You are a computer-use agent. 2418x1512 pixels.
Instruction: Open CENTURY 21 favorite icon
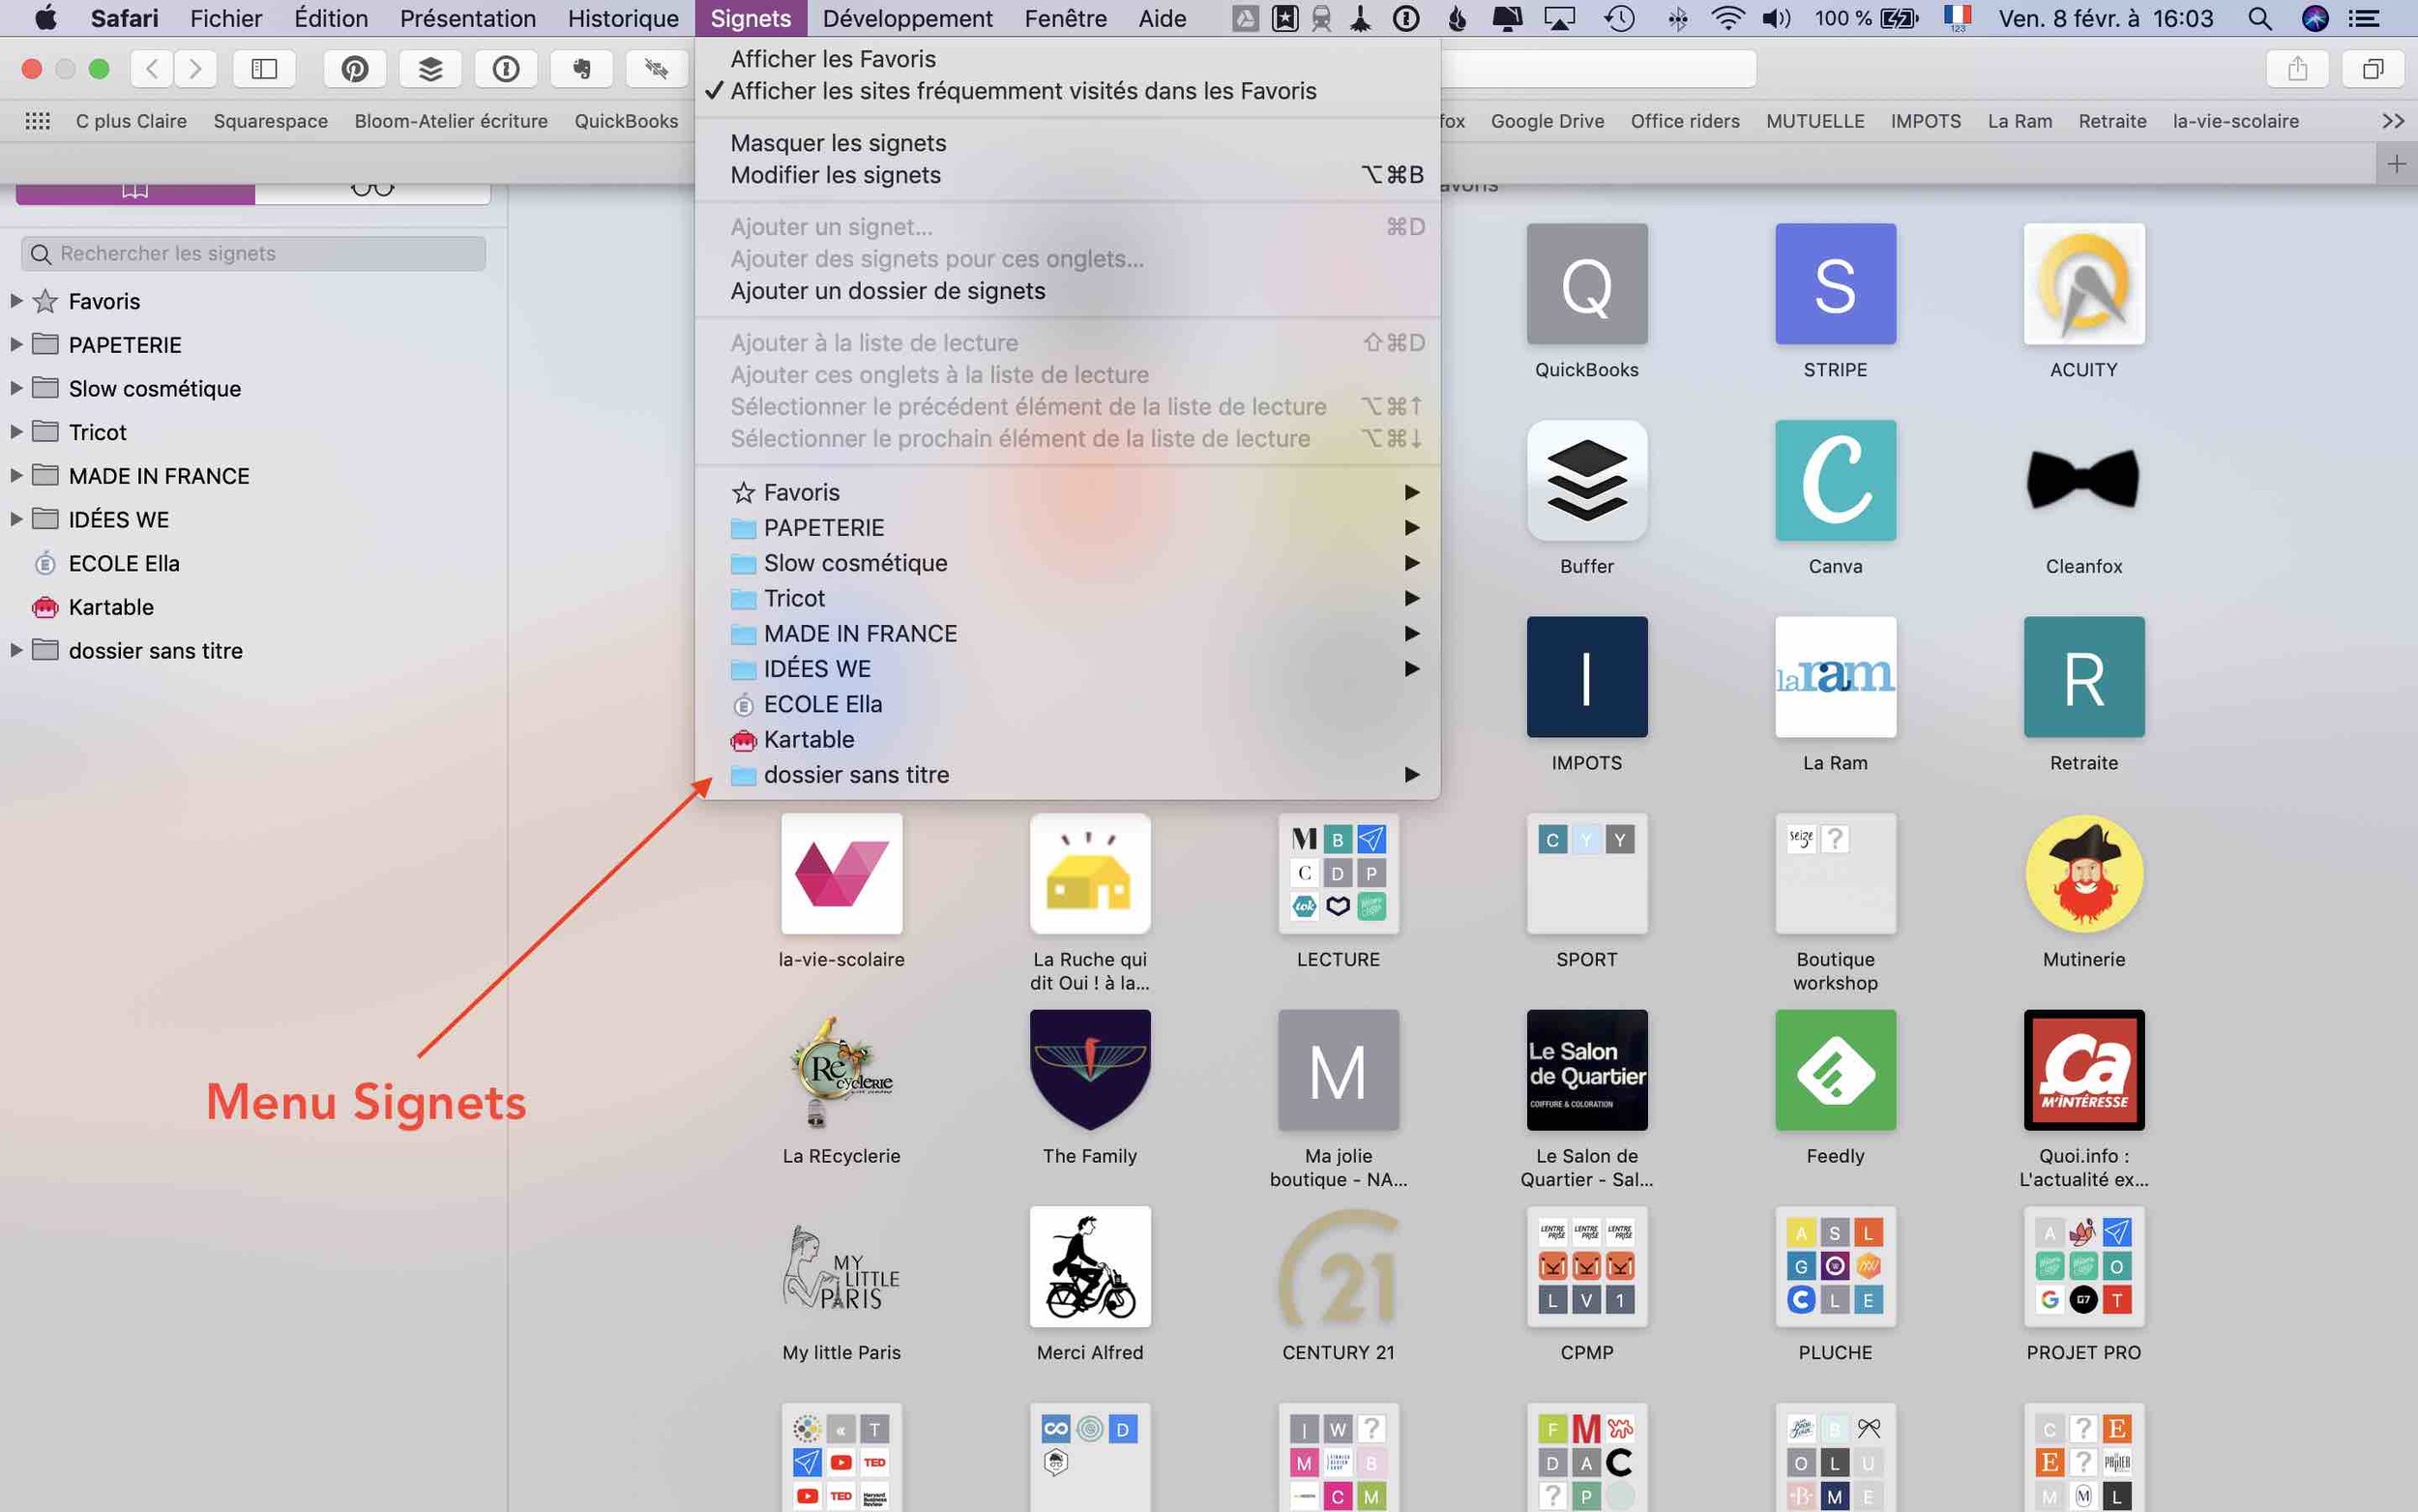coord(1339,1267)
